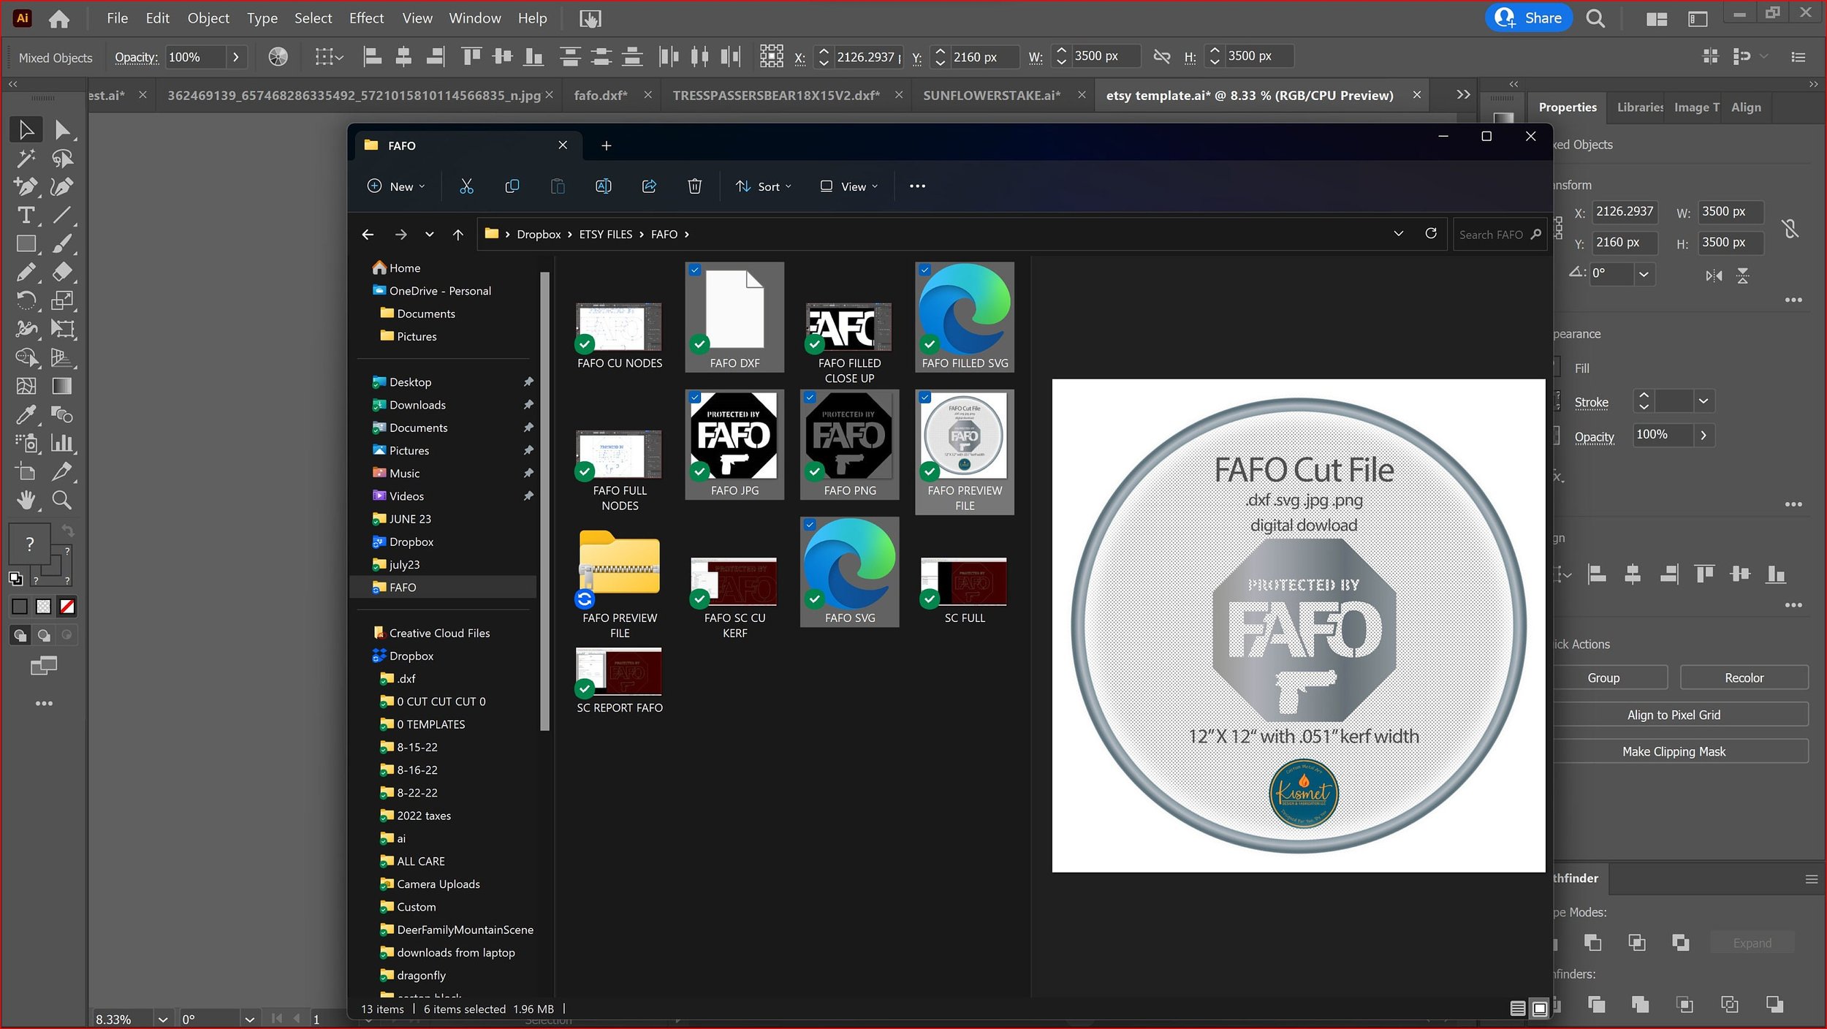Uncheck FAFO JPG file checkbox

coord(694,398)
